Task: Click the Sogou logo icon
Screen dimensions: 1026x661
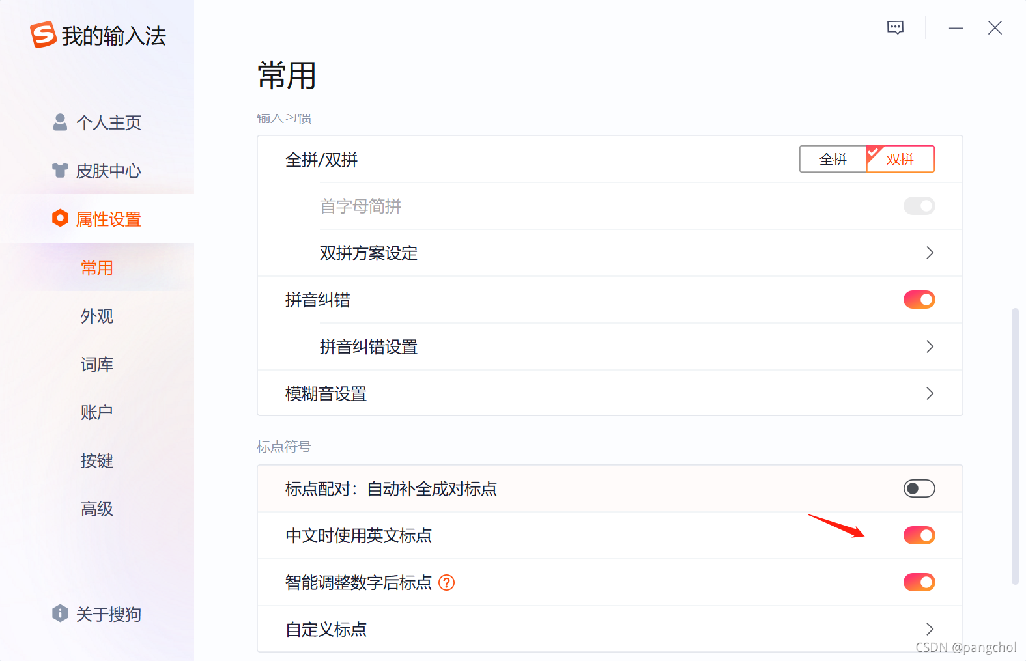Action: tap(43, 35)
